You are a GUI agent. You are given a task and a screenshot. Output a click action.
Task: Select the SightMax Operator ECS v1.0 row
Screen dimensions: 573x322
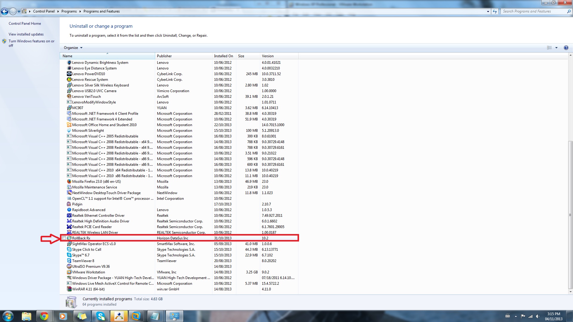(x=179, y=244)
